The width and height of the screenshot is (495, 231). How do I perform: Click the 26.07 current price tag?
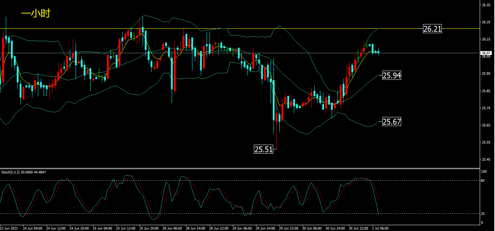point(486,53)
